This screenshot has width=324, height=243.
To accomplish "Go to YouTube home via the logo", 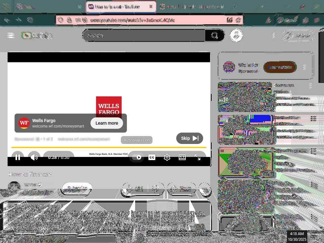I will [37, 35].
